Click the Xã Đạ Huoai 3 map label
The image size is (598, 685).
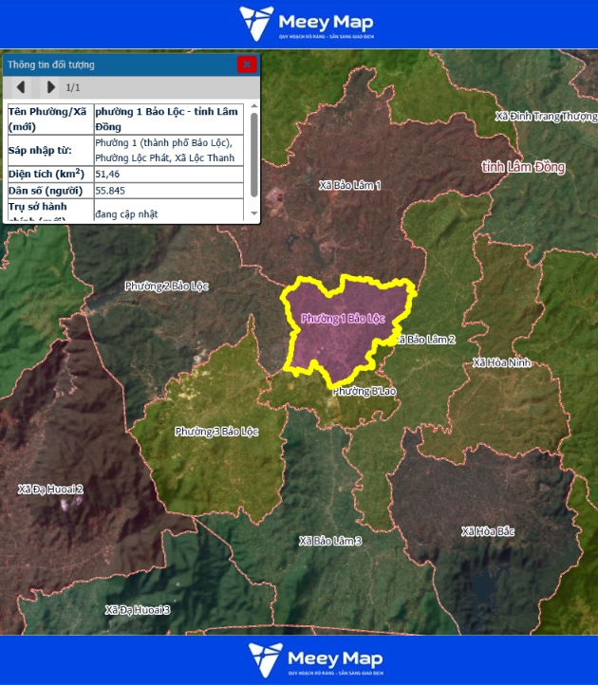click(x=138, y=609)
